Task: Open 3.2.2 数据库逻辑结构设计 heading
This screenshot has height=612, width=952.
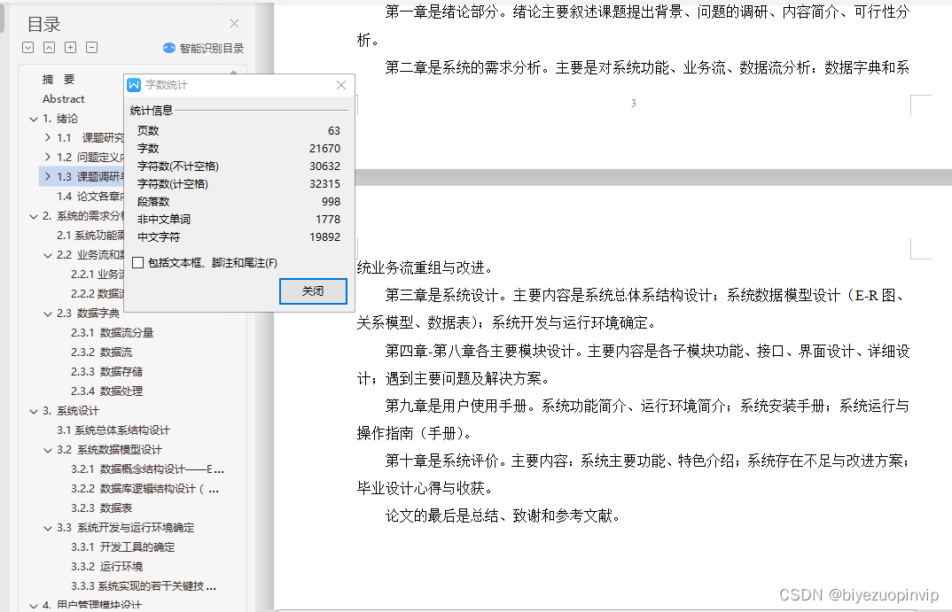Action: coord(145,488)
